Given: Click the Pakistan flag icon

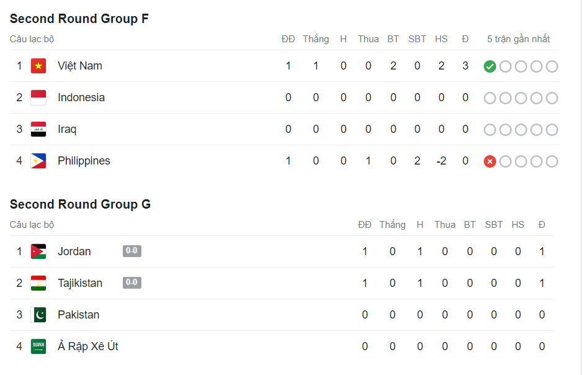Looking at the screenshot, I should 38,315.
